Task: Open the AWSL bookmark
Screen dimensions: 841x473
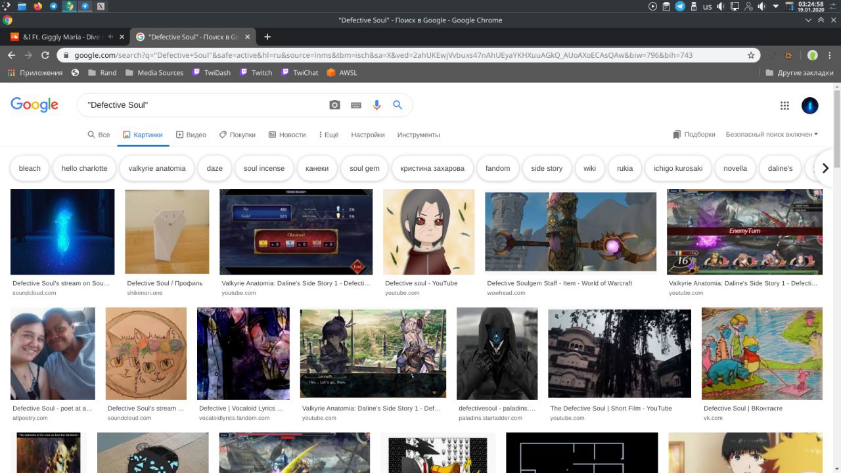Action: click(x=342, y=73)
